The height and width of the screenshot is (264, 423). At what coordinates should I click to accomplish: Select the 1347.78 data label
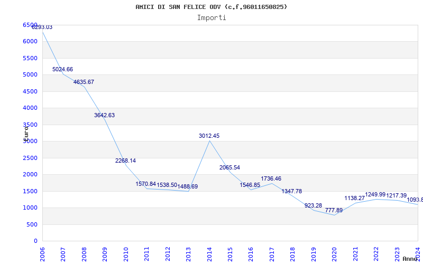click(x=292, y=191)
